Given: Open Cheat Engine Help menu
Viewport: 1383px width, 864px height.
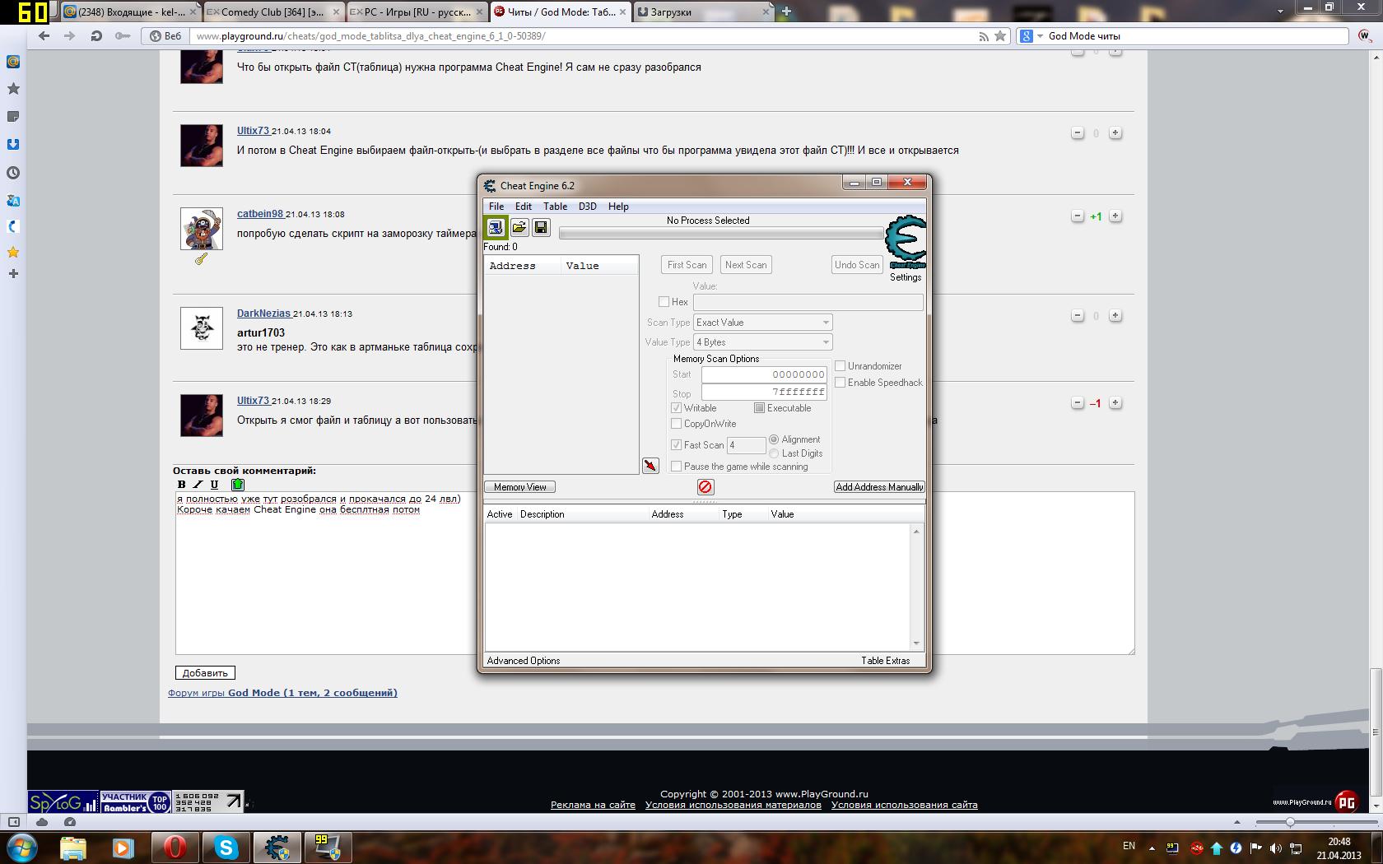Looking at the screenshot, I should pos(618,207).
